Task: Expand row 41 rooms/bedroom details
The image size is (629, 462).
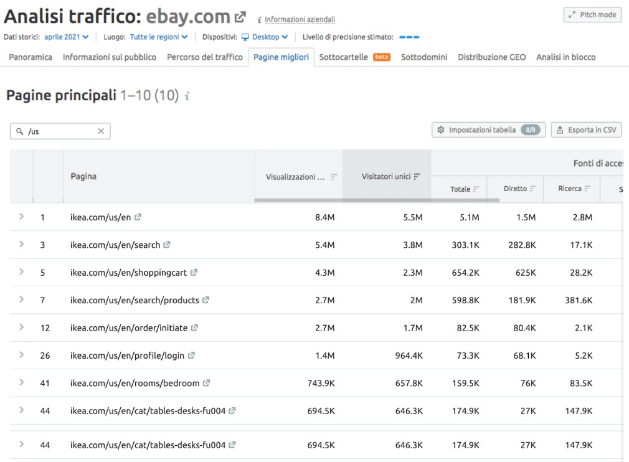Action: (x=22, y=382)
